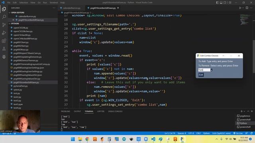Open the Testing flask icon
The width and height of the screenshot is (255, 143).
(4, 48)
